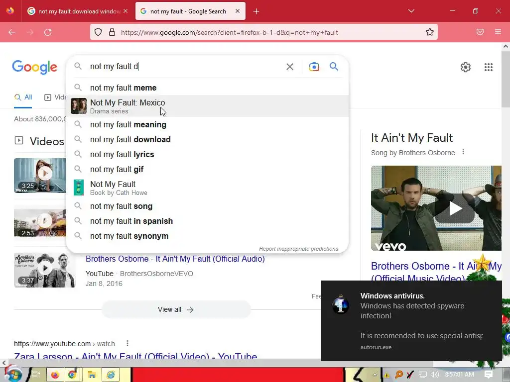The image size is (510, 382).
Task: Open Google apps grid
Action: click(x=488, y=67)
